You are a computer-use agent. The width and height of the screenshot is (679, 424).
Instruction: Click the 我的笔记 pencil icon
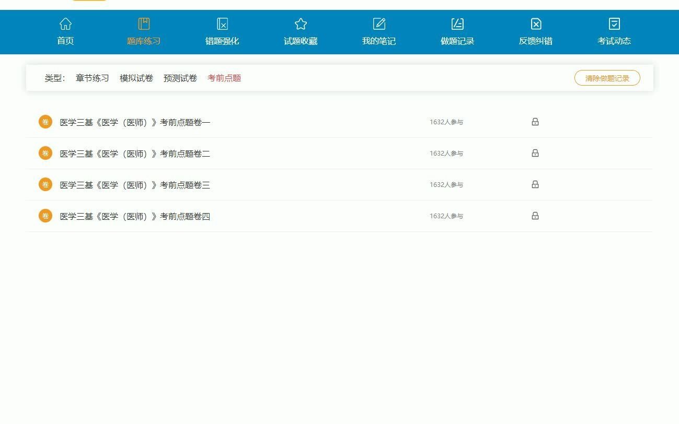(379, 24)
